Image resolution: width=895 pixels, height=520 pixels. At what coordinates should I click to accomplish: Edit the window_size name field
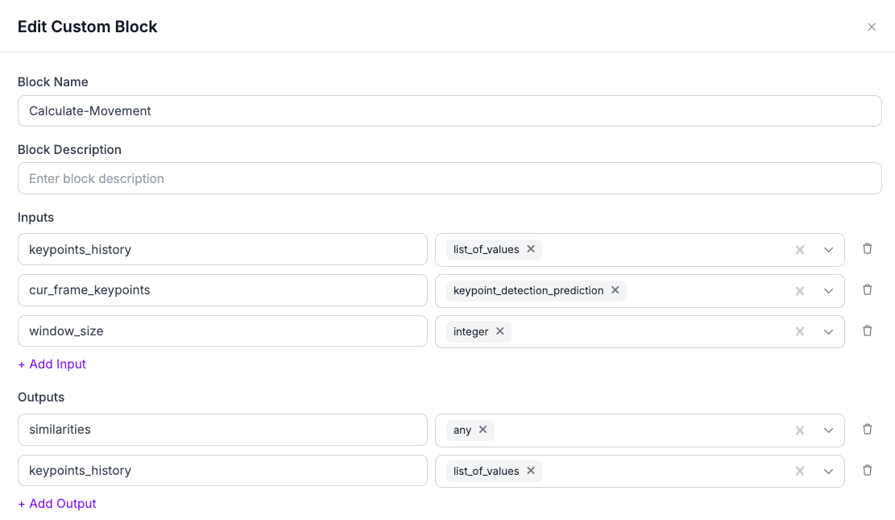(x=222, y=331)
